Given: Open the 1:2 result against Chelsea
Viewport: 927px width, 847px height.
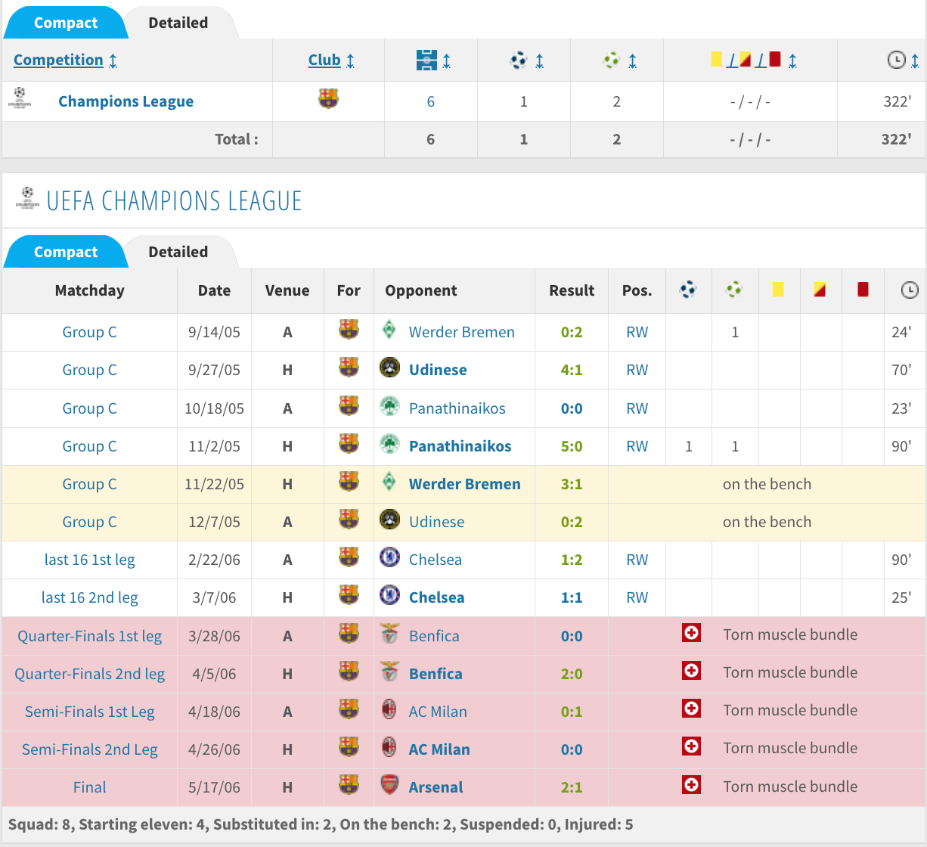Looking at the screenshot, I should 572,560.
